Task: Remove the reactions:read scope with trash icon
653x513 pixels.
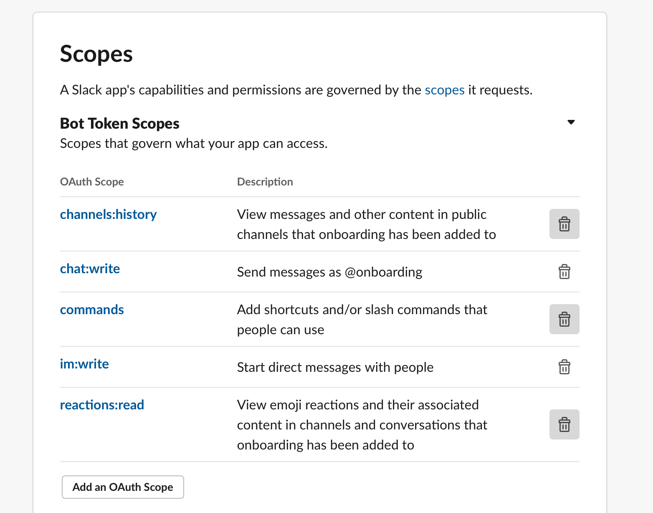Action: (x=564, y=424)
